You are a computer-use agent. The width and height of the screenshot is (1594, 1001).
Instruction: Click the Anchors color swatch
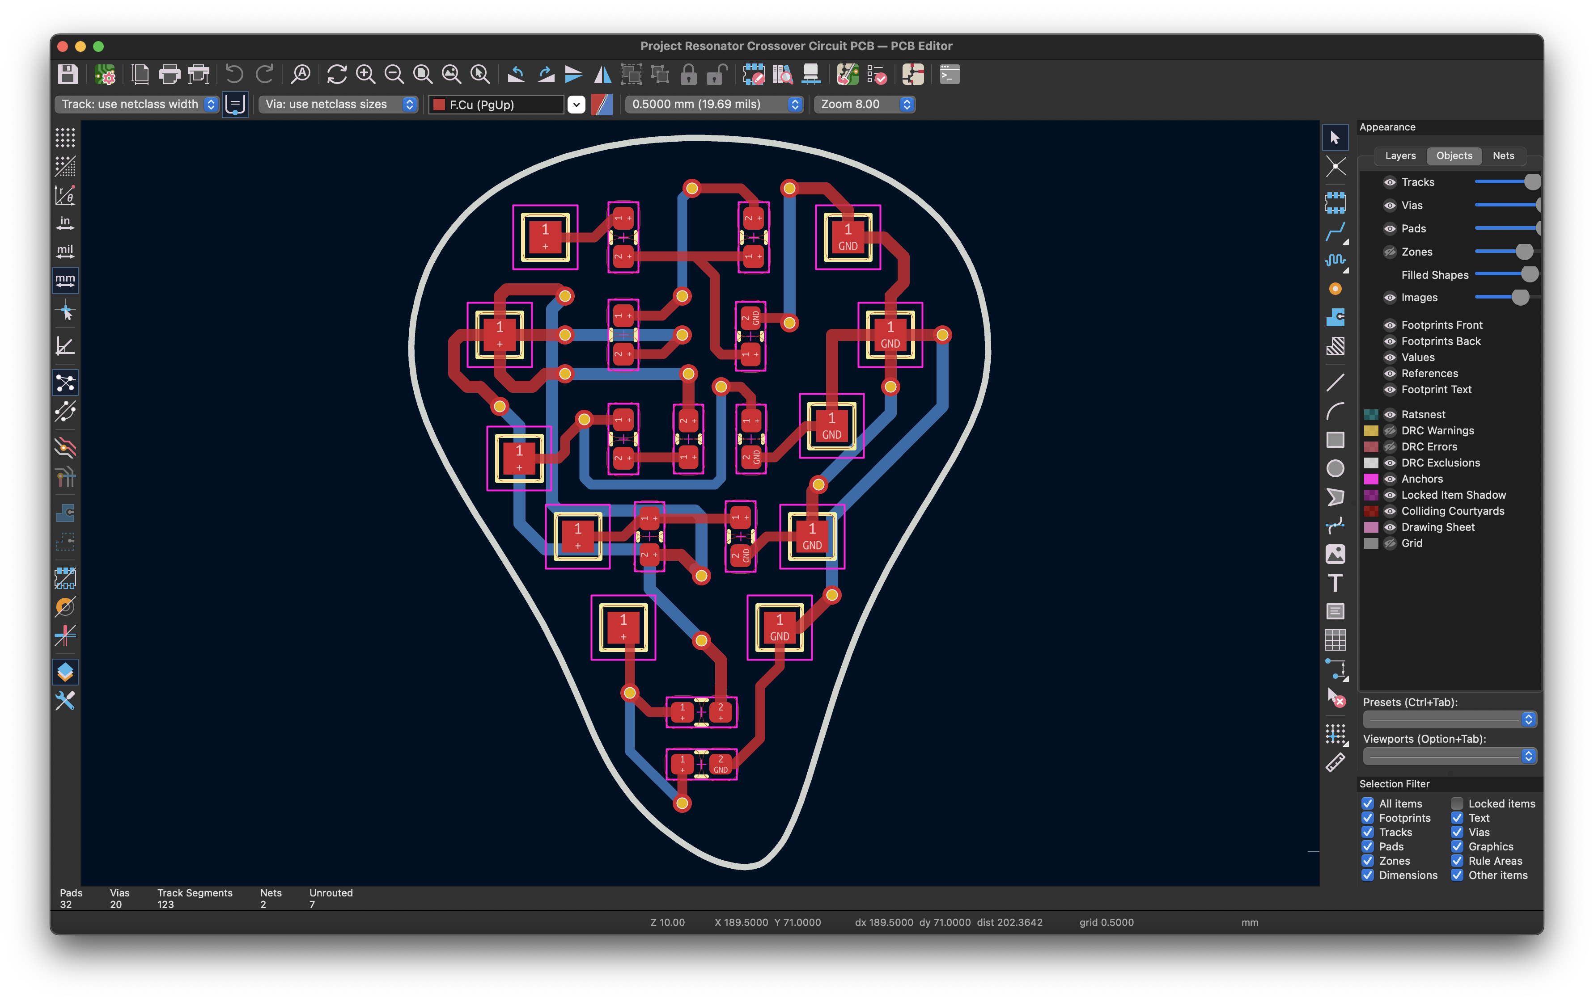1371,478
